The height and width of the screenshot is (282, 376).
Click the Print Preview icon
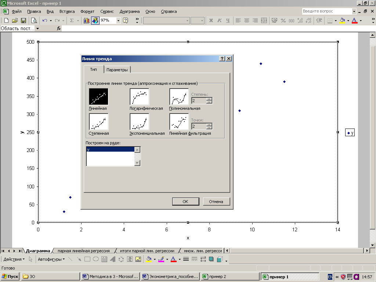34,21
